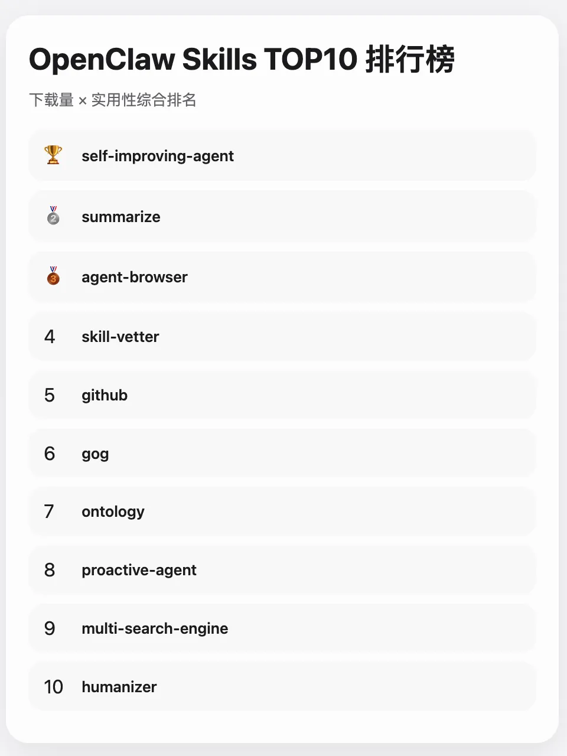
Task: Click the ontology list item
Action: tap(282, 511)
